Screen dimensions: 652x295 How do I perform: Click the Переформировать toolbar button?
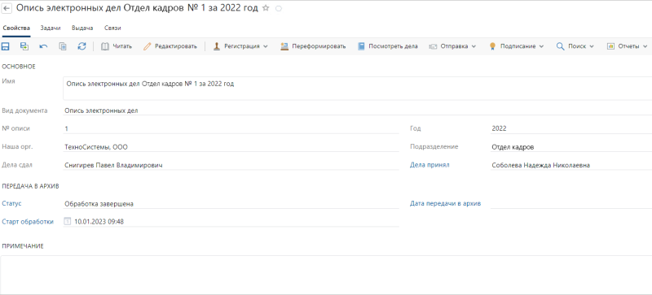point(313,46)
